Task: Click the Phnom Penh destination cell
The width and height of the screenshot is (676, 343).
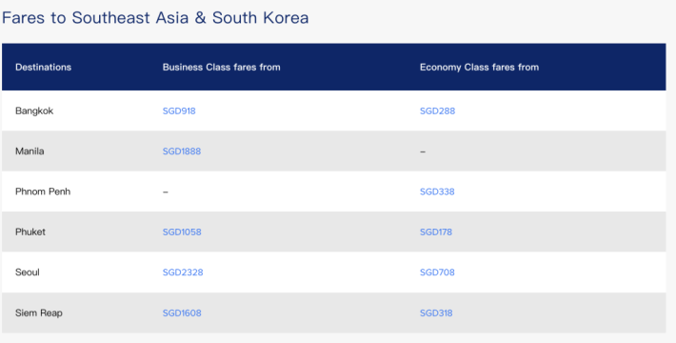Action: tap(43, 192)
